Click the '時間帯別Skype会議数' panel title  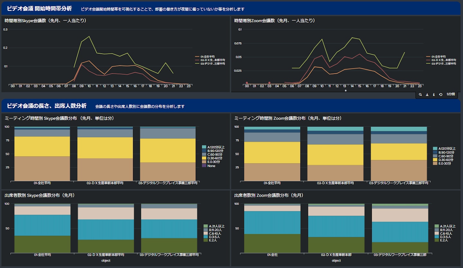45,21
